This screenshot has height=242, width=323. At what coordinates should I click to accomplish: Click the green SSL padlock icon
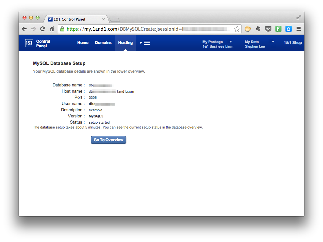coord(62,29)
